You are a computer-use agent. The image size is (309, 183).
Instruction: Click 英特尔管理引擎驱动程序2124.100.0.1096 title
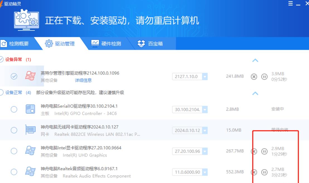tap(80, 73)
